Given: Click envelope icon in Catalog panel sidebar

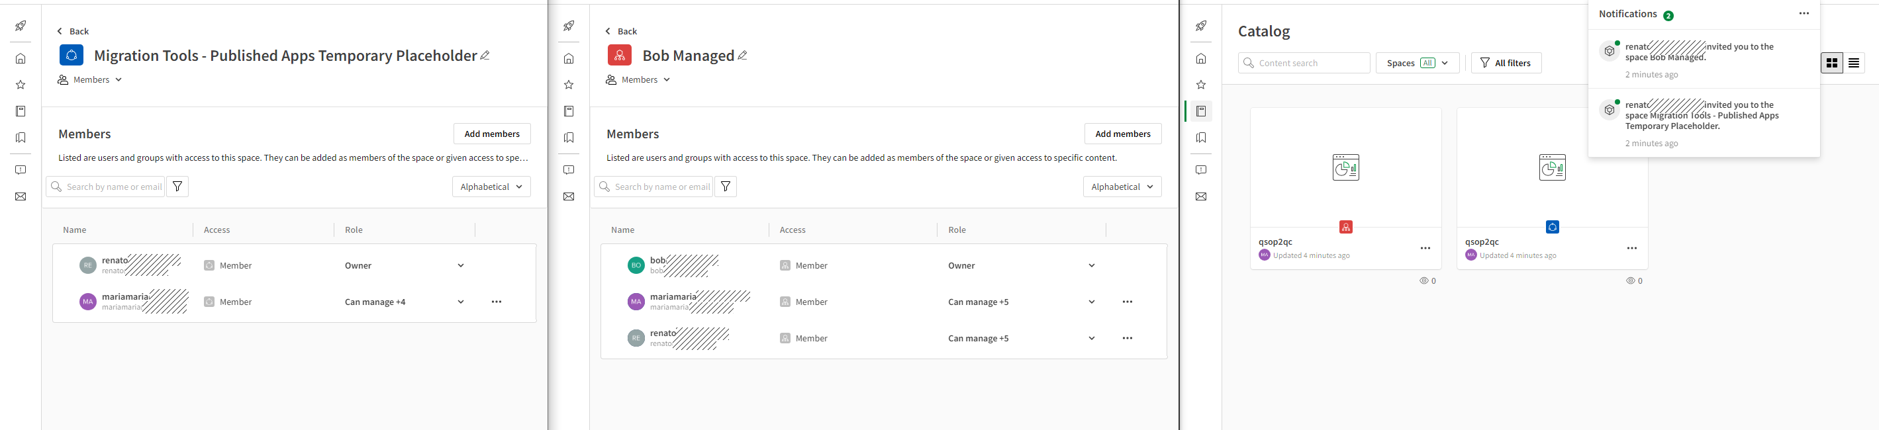Looking at the screenshot, I should (1202, 196).
